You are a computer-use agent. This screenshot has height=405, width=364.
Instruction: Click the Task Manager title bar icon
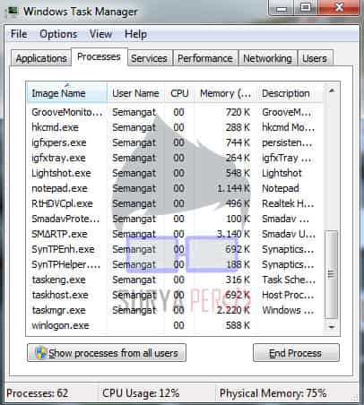tap(13, 12)
